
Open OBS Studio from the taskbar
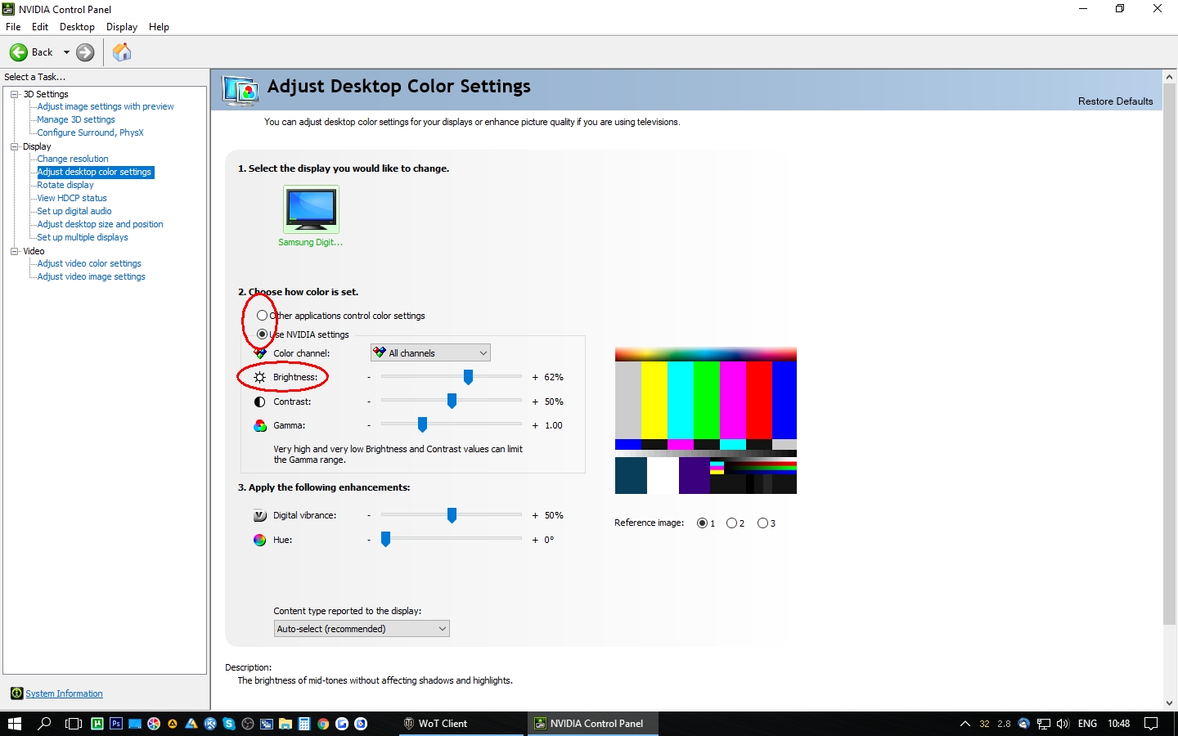248,724
